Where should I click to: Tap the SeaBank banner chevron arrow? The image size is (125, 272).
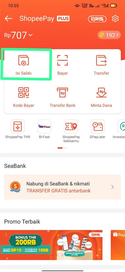pos(113,187)
